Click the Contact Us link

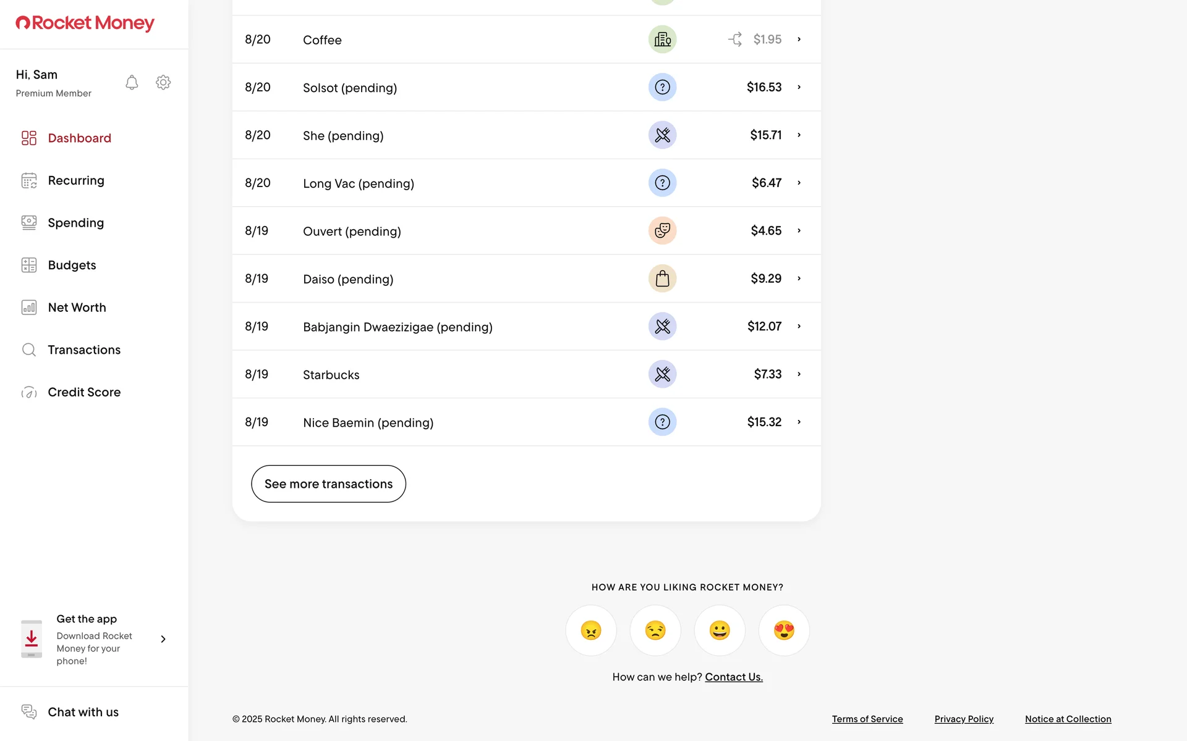click(734, 677)
